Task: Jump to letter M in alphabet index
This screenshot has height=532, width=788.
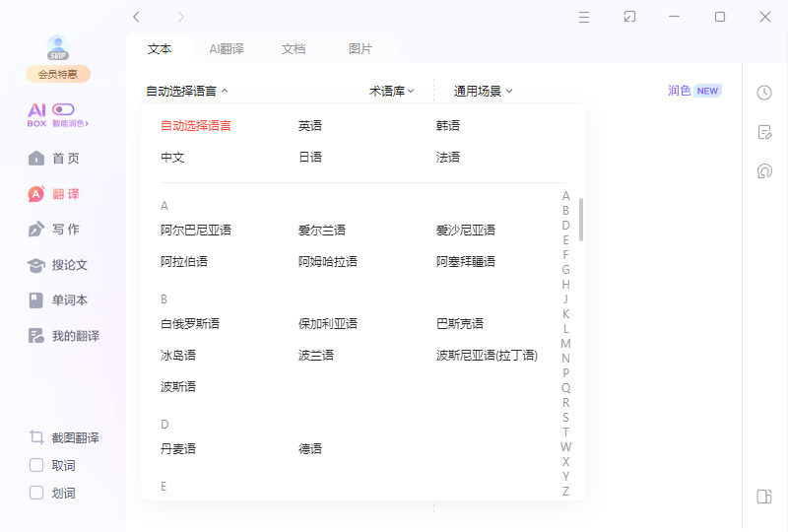Action: coord(565,344)
